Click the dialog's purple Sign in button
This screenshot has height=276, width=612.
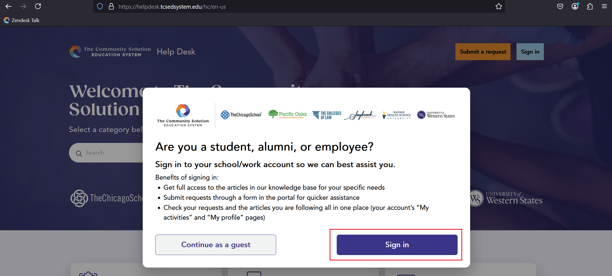pyautogui.click(x=397, y=245)
